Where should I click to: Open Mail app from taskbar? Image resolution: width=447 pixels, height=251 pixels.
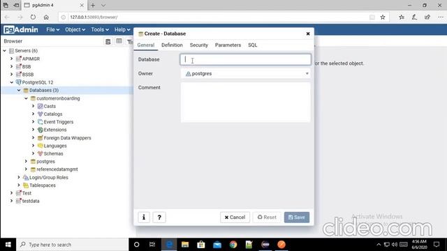tap(217, 245)
